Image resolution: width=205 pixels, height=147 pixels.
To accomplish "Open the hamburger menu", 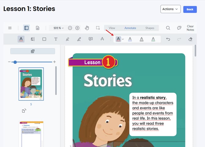I will [10, 28].
